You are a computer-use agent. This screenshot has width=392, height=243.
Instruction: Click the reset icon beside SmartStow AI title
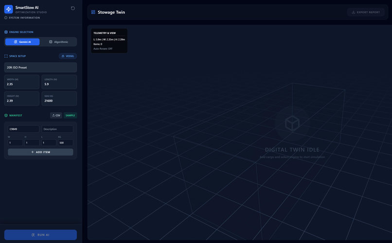click(73, 8)
